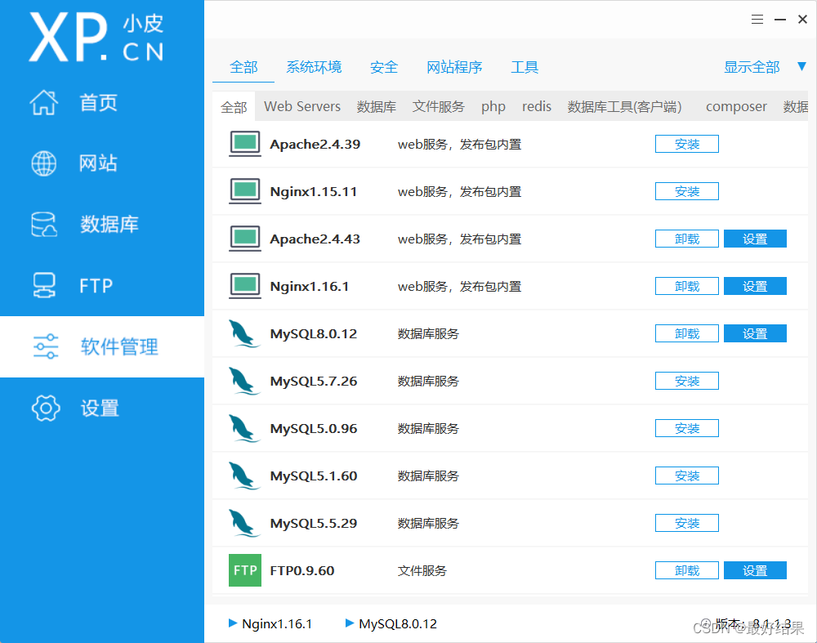Open 设置 for Apache2.4.43
Screen dimensions: 817x643
click(755, 239)
